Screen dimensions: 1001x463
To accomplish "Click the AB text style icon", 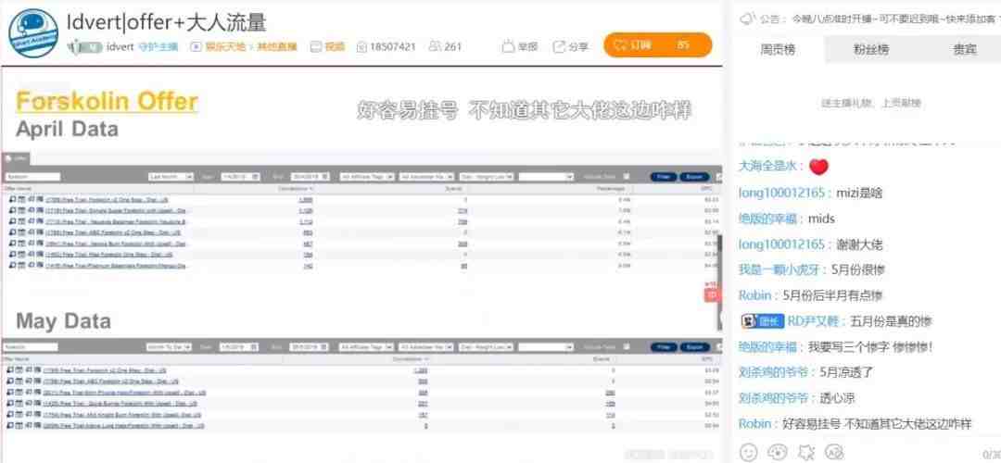I will coord(834,452).
